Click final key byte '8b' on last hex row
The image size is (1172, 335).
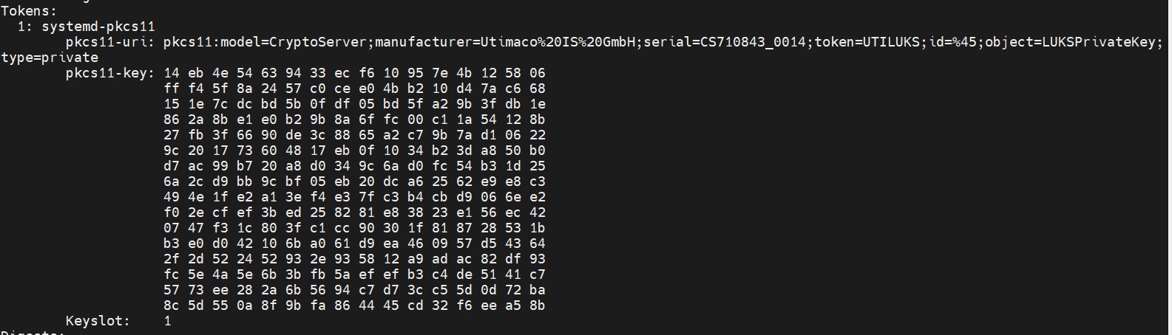[537, 305]
